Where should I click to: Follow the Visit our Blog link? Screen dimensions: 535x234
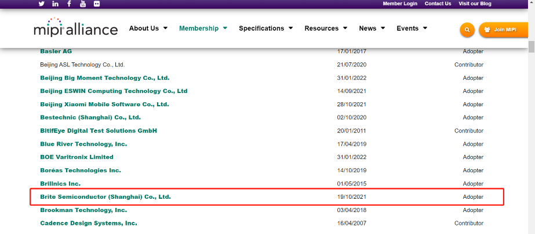(475, 3)
